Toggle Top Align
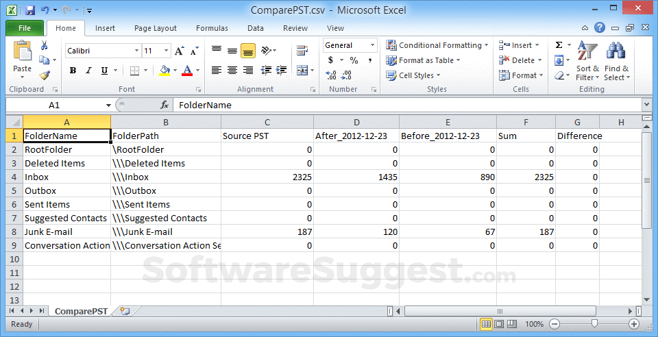This screenshot has height=337, width=658. coord(217,51)
